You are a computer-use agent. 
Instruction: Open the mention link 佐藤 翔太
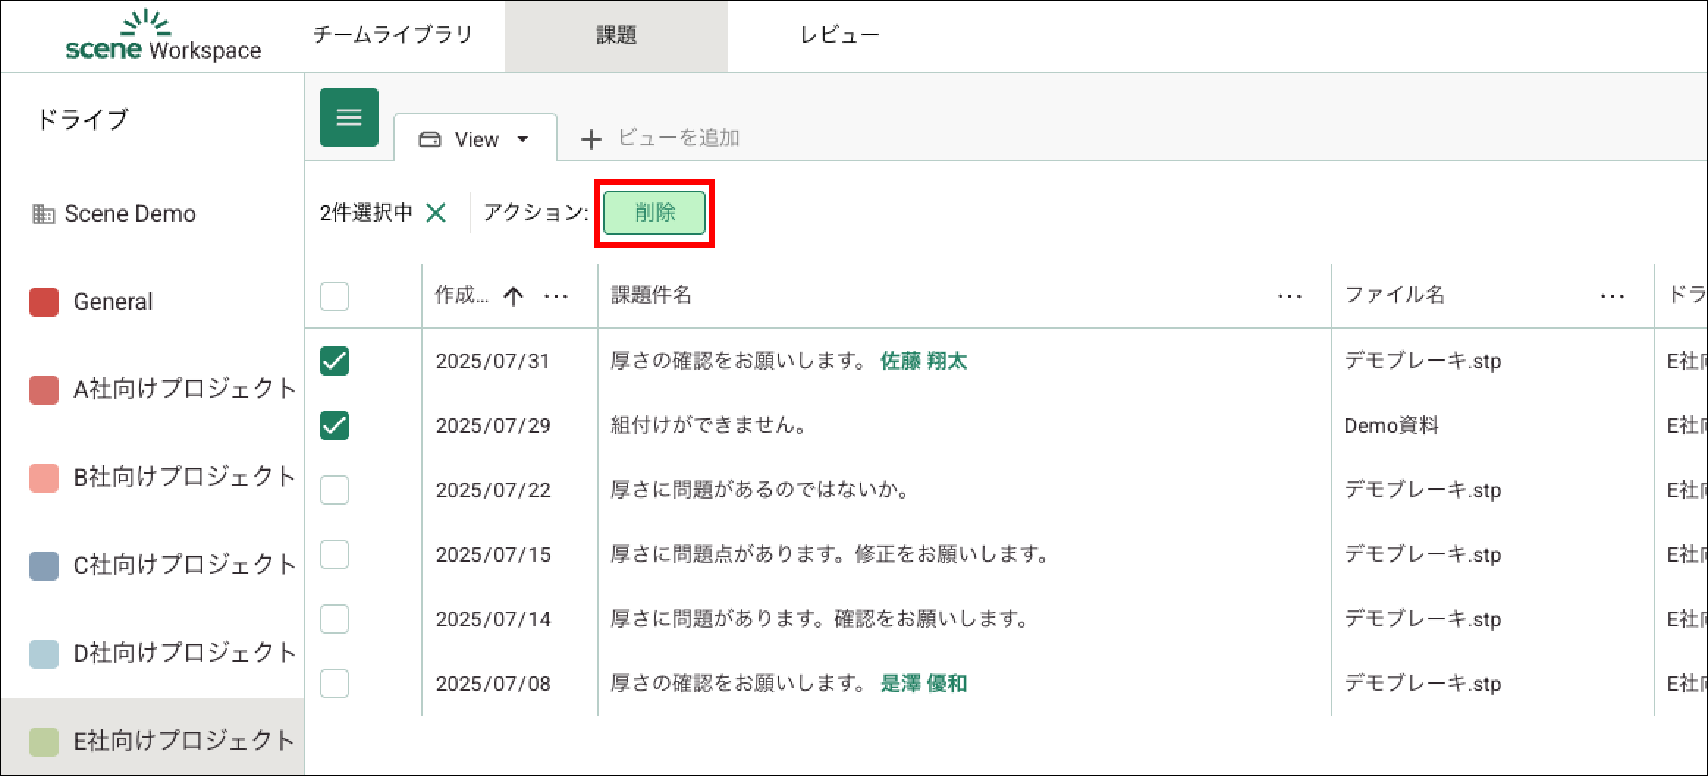[923, 361]
